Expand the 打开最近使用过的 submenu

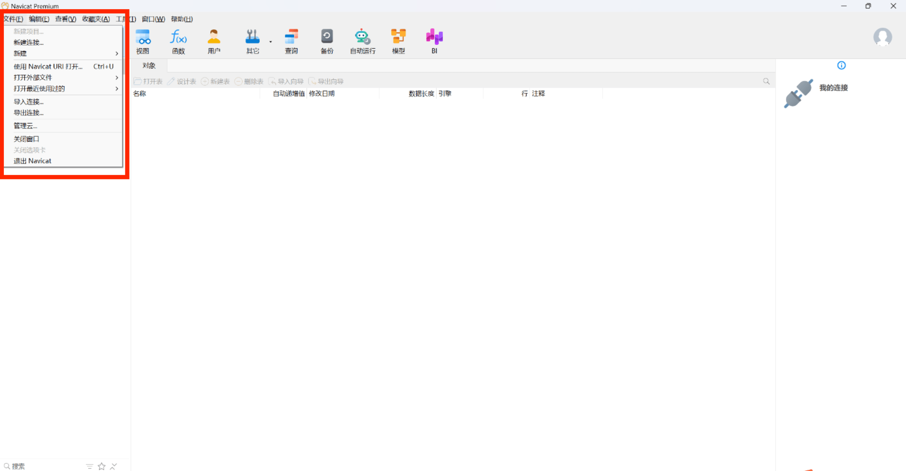63,89
